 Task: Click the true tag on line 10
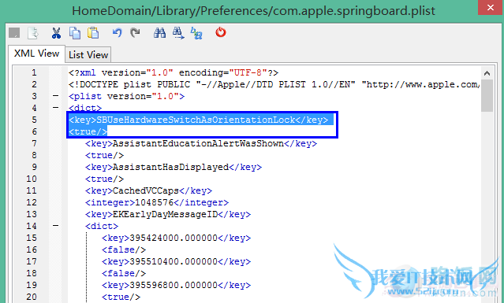coord(104,179)
